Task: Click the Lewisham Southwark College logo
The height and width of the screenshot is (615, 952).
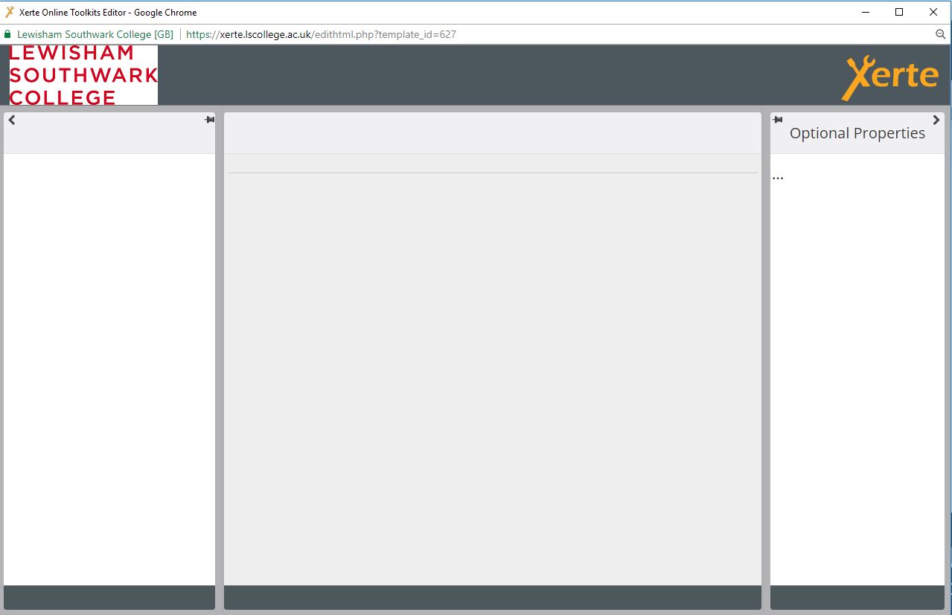Action: click(x=83, y=75)
